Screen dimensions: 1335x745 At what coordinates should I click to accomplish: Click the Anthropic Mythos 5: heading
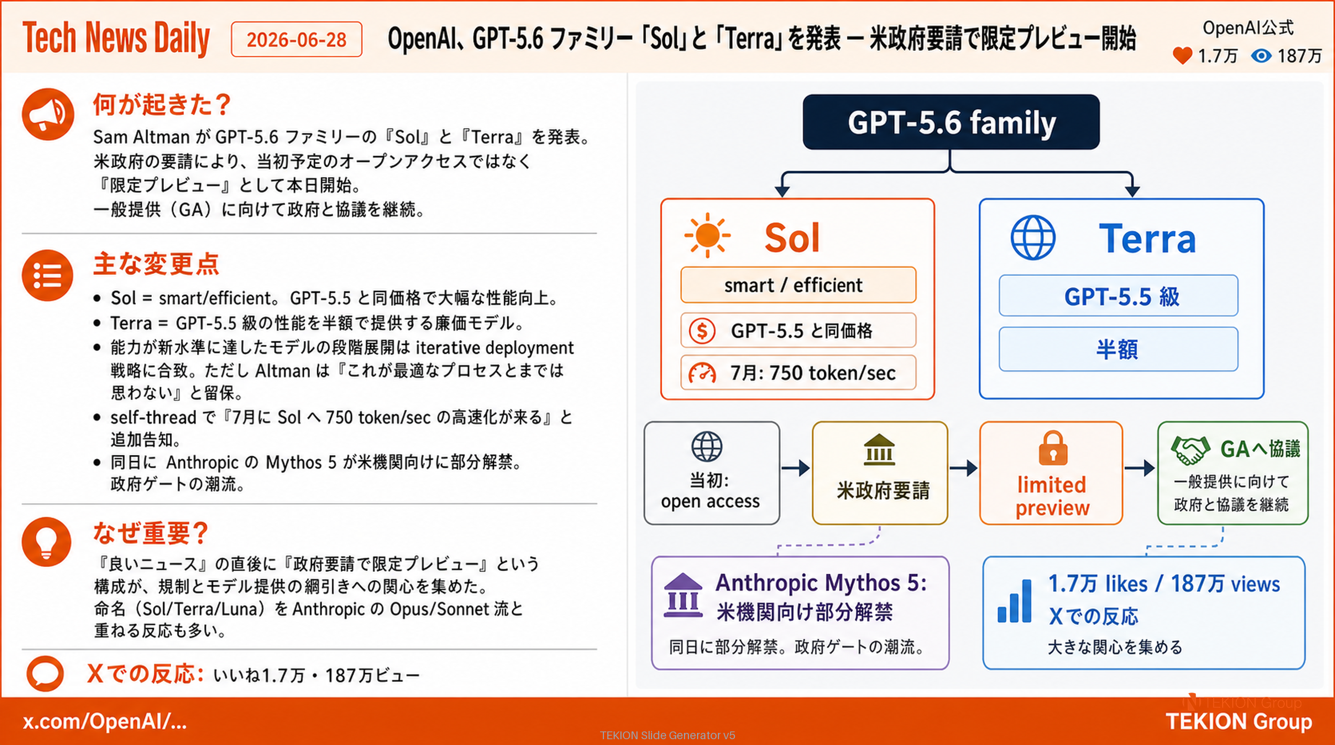click(821, 583)
